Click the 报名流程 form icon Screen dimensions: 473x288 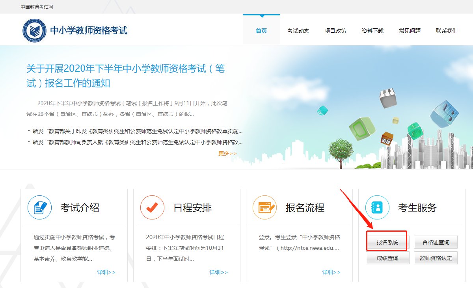click(x=264, y=208)
